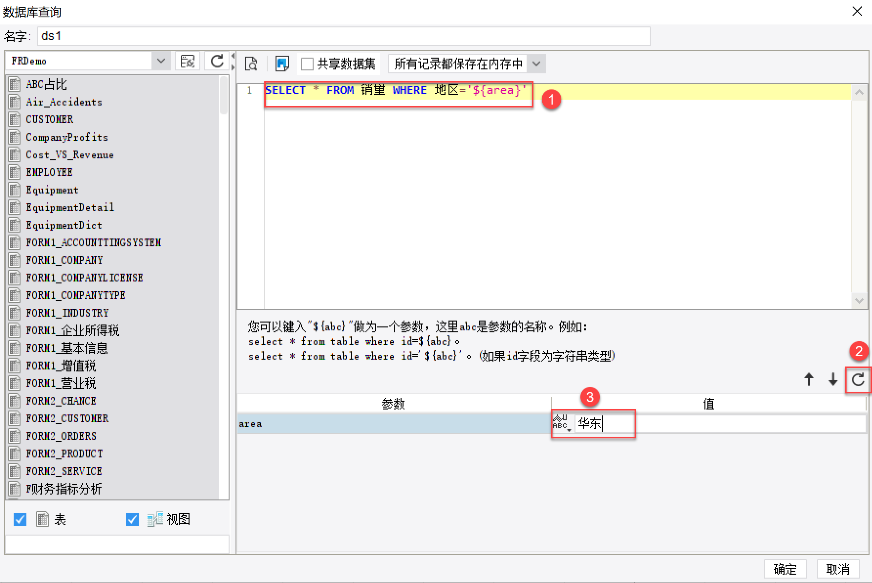Screen dimensions: 872x583
Task: Click the value field containing 华东
Action: point(720,423)
